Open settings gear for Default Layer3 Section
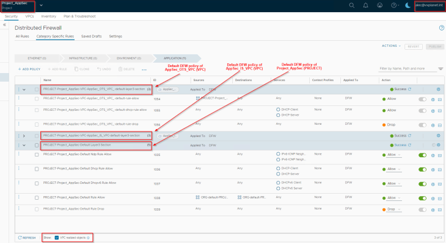This screenshot has width=446, height=243. pos(438,145)
